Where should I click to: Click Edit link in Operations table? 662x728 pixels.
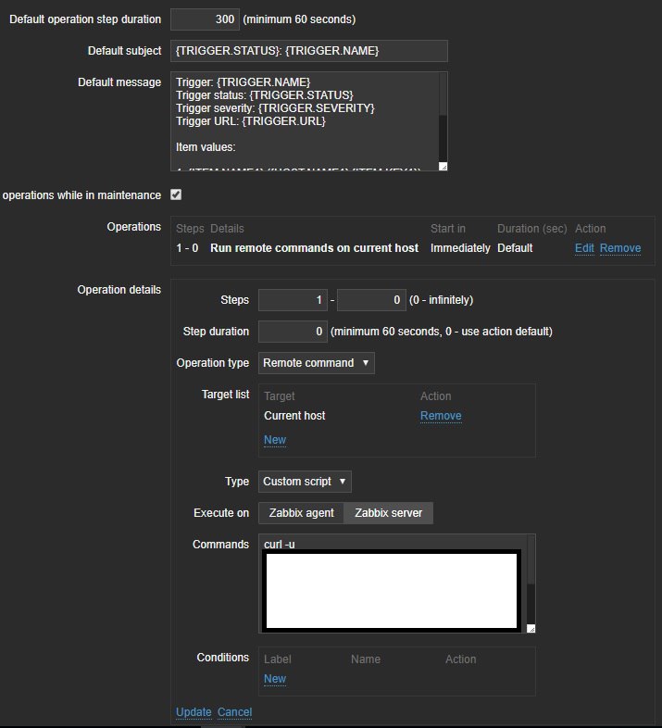(x=584, y=248)
